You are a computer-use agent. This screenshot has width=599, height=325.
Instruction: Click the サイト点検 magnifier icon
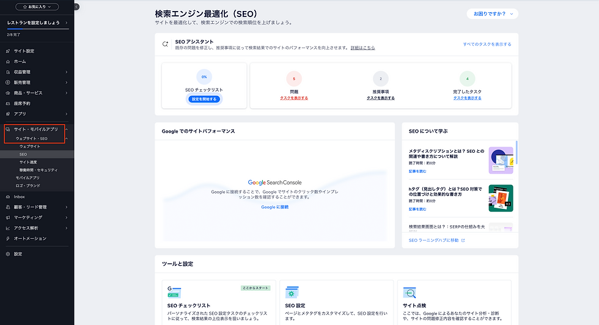tap(410, 293)
